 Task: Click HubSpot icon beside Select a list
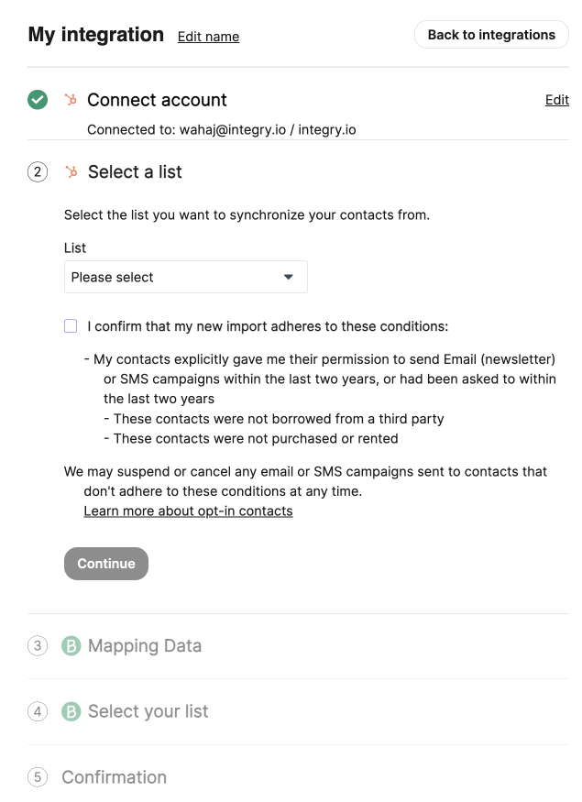(x=71, y=171)
